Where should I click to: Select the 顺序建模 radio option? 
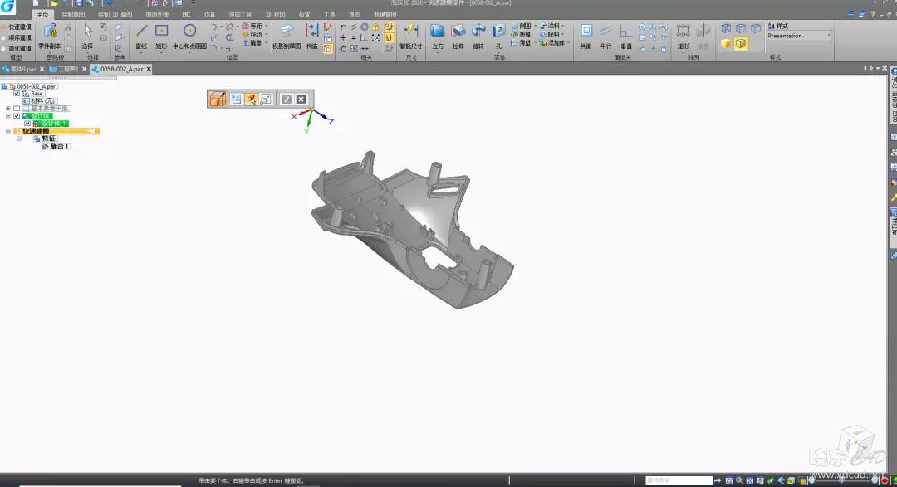pos(4,37)
